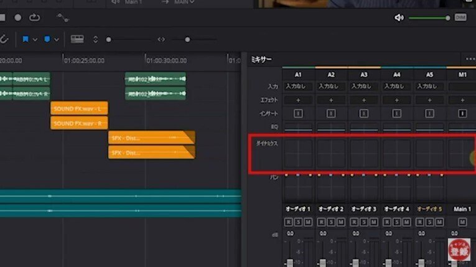Toggle the loop playback button
The width and height of the screenshot is (476, 267).
(34, 17)
